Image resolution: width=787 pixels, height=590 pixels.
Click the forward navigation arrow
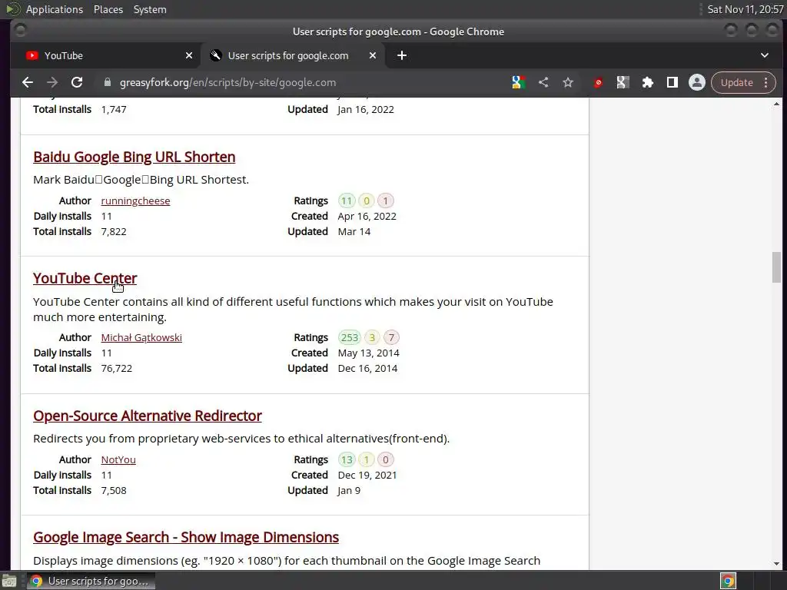[52, 82]
